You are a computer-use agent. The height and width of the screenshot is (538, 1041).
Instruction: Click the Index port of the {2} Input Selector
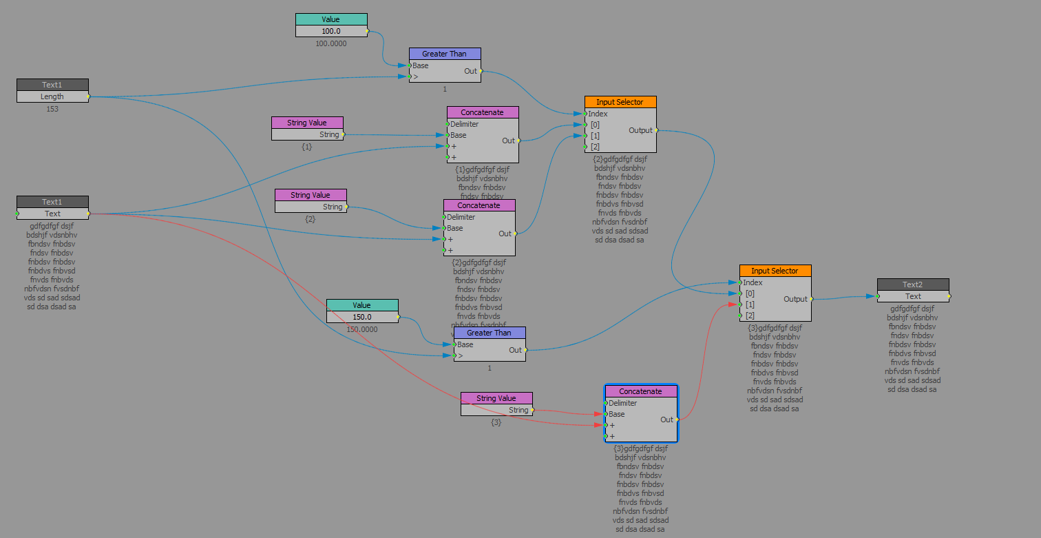pyautogui.click(x=585, y=114)
